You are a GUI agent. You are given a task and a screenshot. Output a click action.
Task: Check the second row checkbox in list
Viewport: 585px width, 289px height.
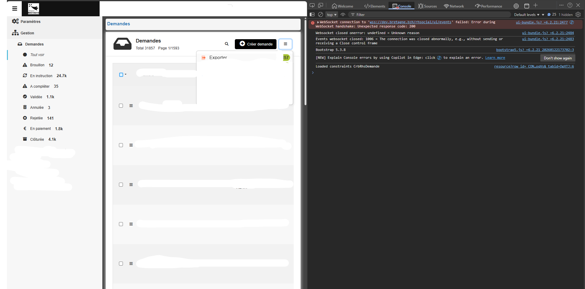(121, 145)
